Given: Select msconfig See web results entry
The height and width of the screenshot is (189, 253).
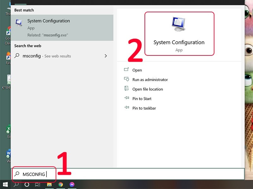Looking at the screenshot, I should [x=62, y=56].
